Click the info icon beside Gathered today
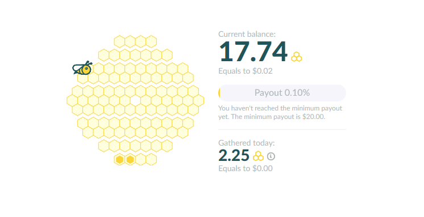 point(271,156)
